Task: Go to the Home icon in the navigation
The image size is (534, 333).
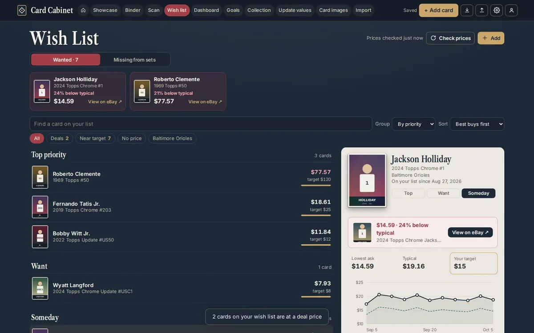Action: click(x=83, y=10)
